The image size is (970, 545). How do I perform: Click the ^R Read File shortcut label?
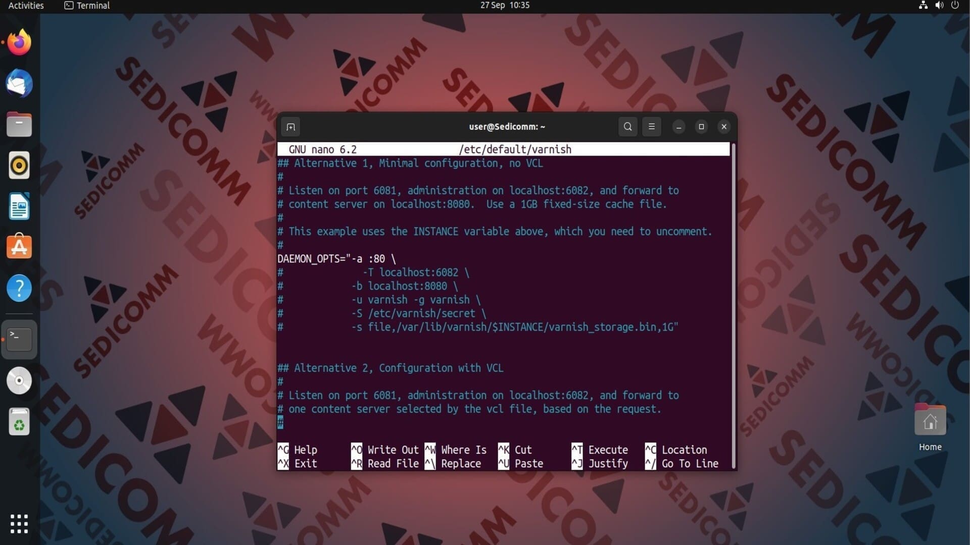(385, 463)
